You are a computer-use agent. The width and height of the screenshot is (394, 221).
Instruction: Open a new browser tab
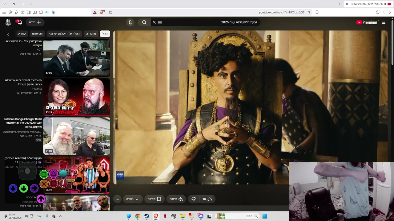(340, 4)
